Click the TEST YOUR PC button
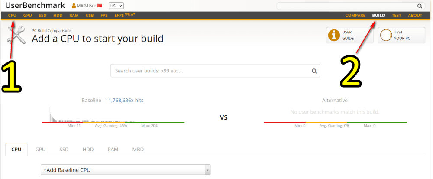 pyautogui.click(x=401, y=35)
